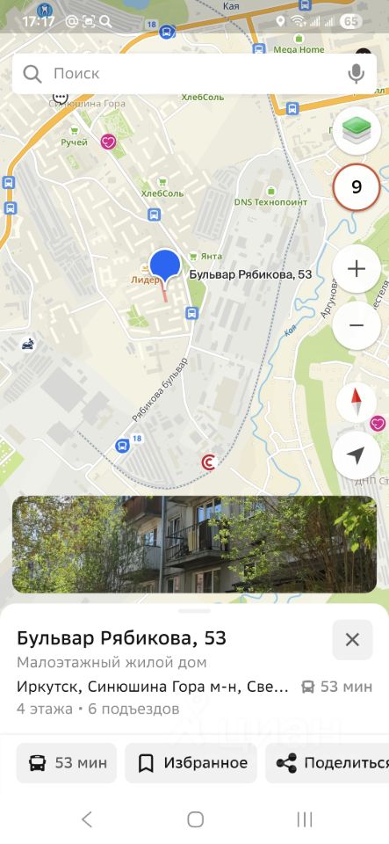Tap the 53 мин bus route button
This screenshot has height=844, width=389.
coord(67,763)
